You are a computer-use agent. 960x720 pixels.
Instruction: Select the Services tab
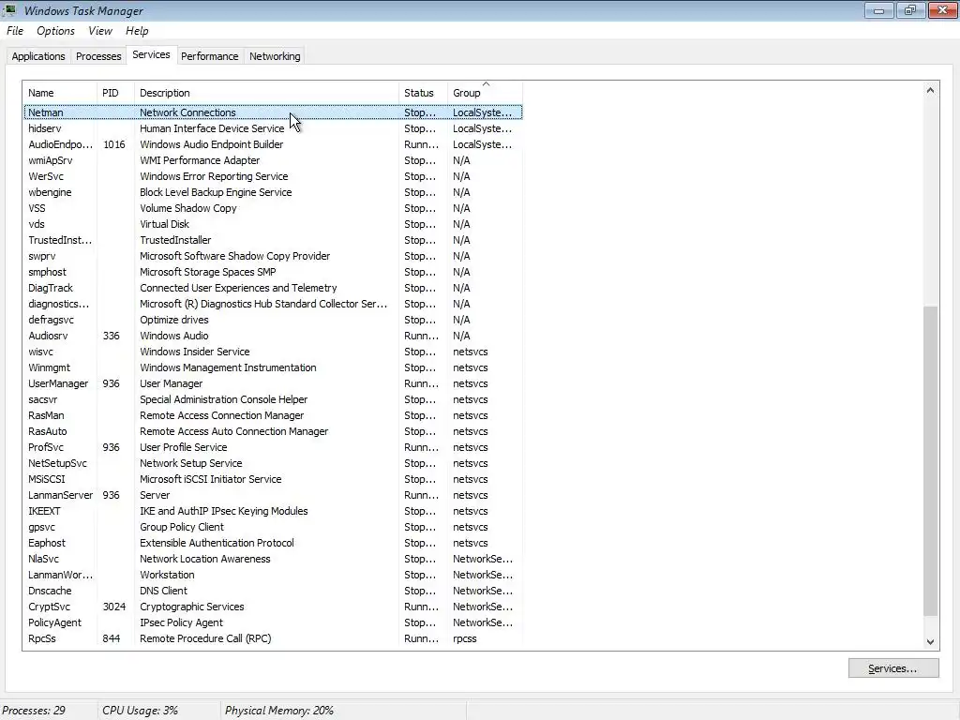tap(151, 54)
